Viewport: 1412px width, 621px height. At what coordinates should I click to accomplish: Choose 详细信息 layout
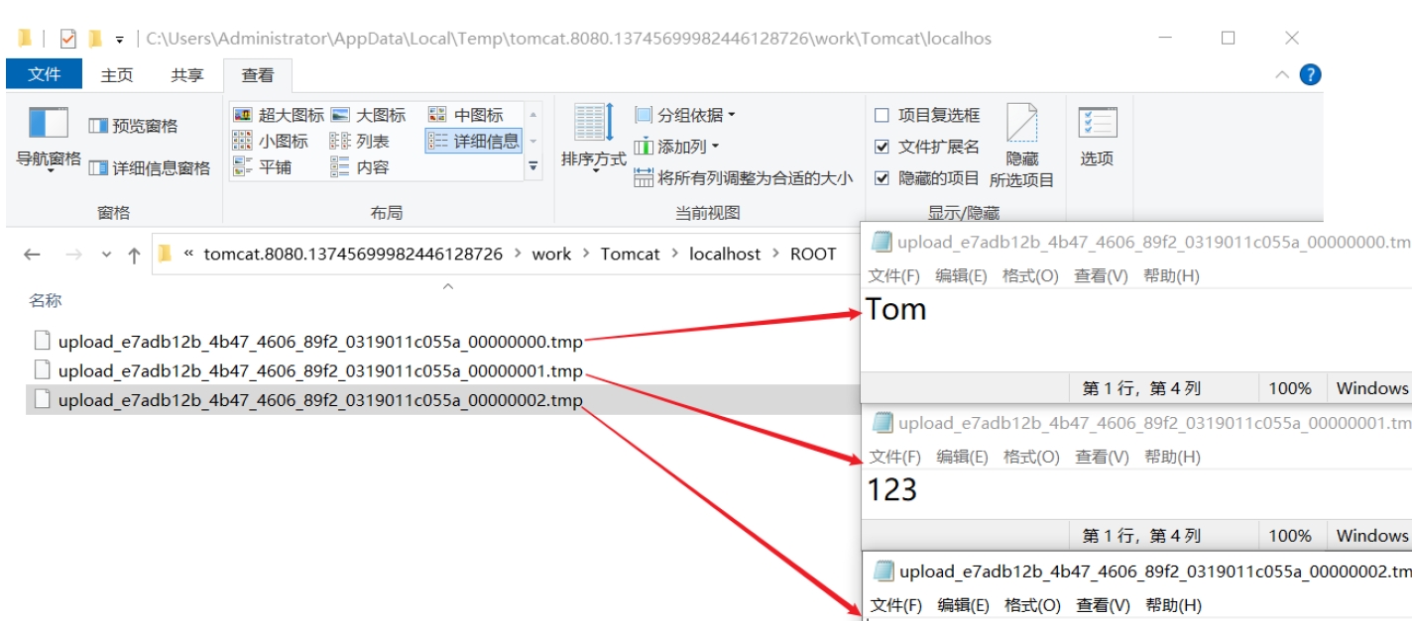(474, 142)
